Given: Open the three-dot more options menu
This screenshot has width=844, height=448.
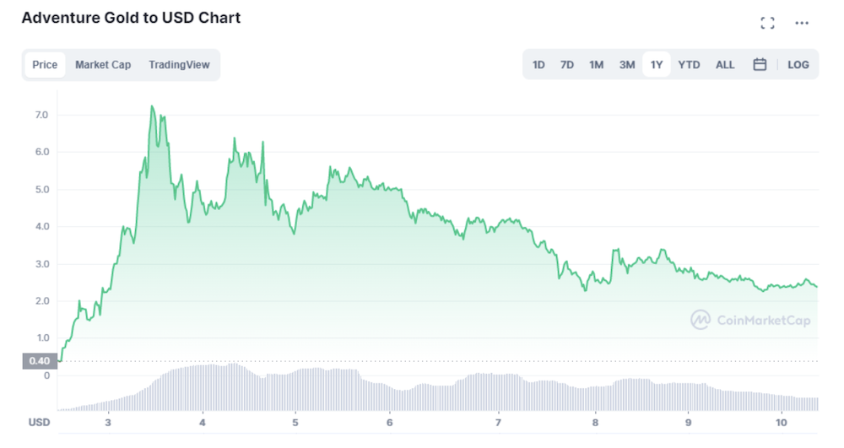Looking at the screenshot, I should click(802, 23).
